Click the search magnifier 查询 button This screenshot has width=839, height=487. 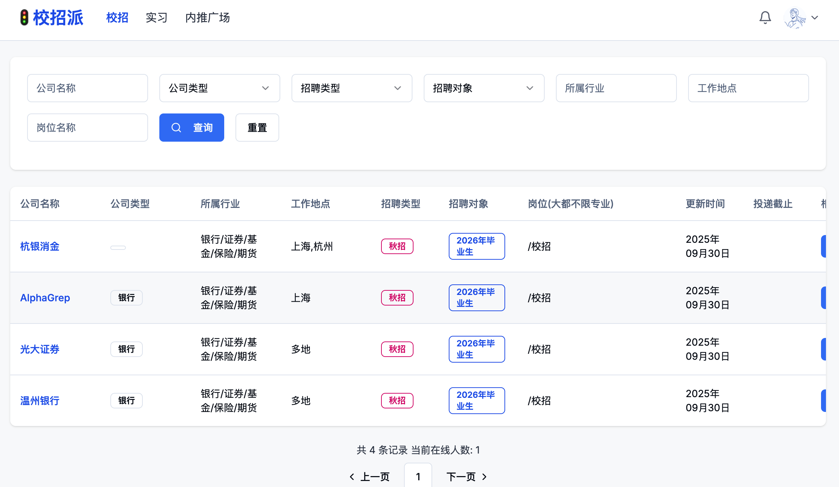tap(191, 128)
